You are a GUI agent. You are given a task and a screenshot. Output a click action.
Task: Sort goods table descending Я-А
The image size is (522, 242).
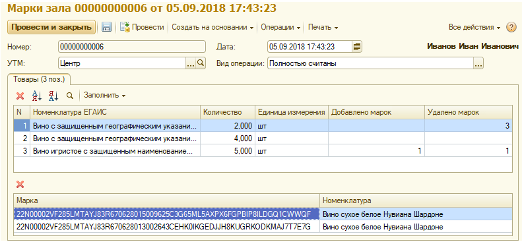53,96
